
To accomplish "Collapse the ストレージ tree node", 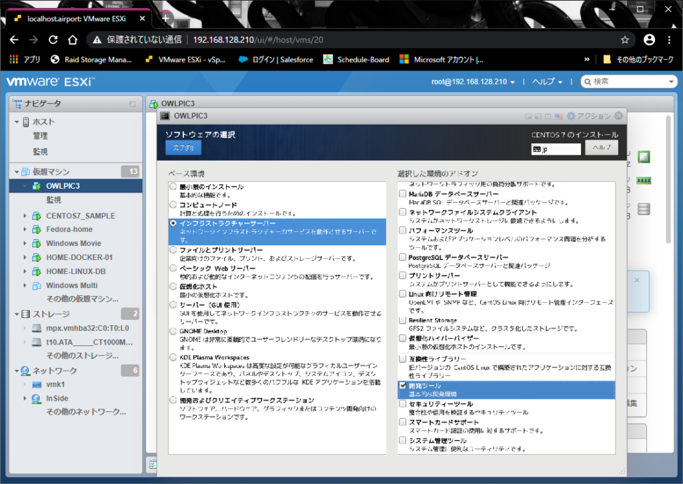I will pos(17,314).
